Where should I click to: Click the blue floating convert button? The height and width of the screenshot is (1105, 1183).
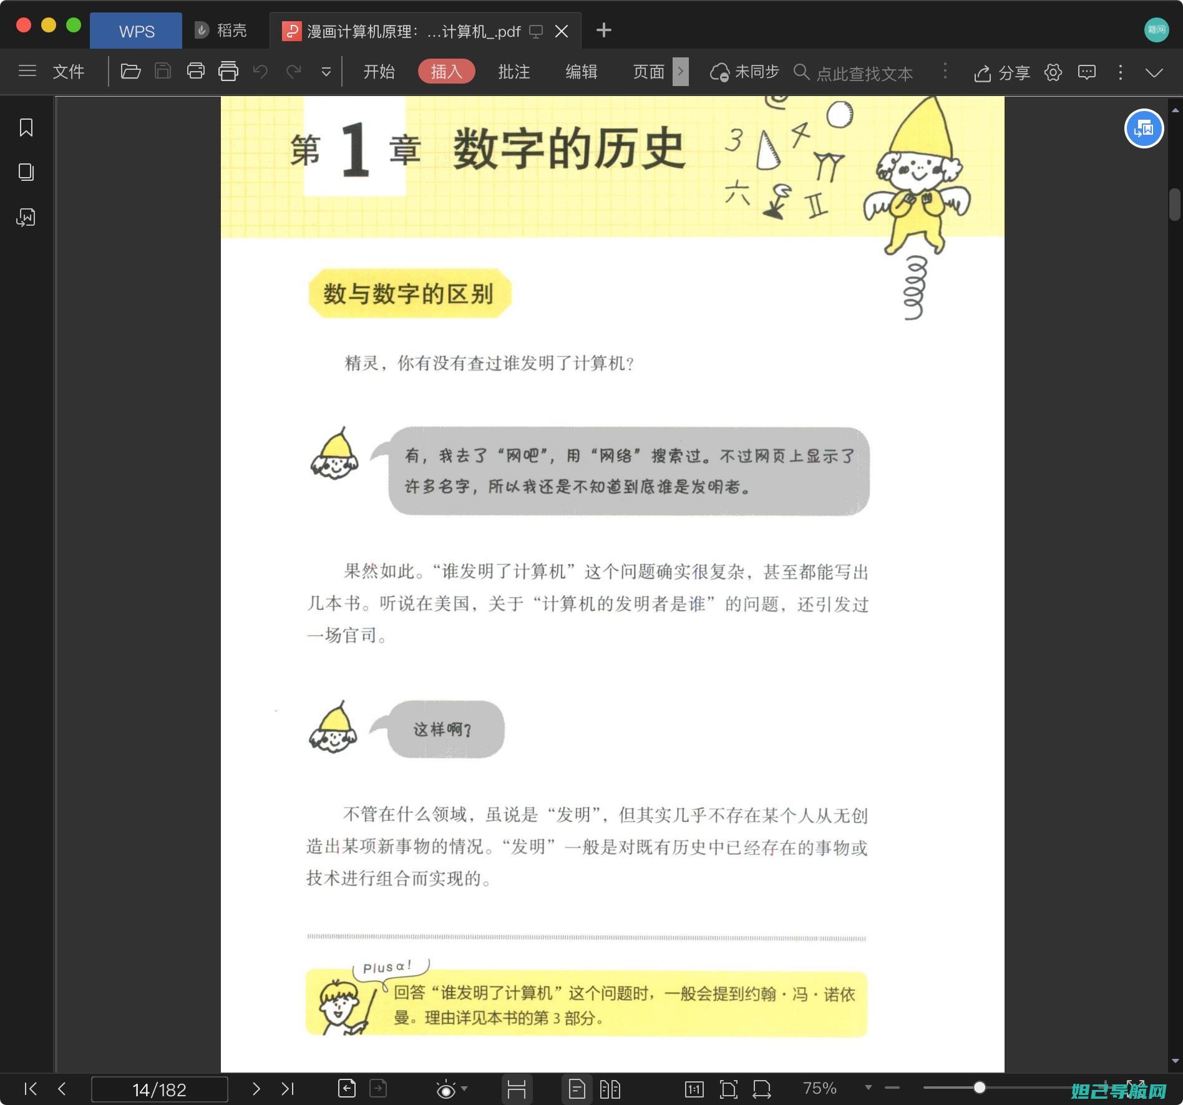1144,128
